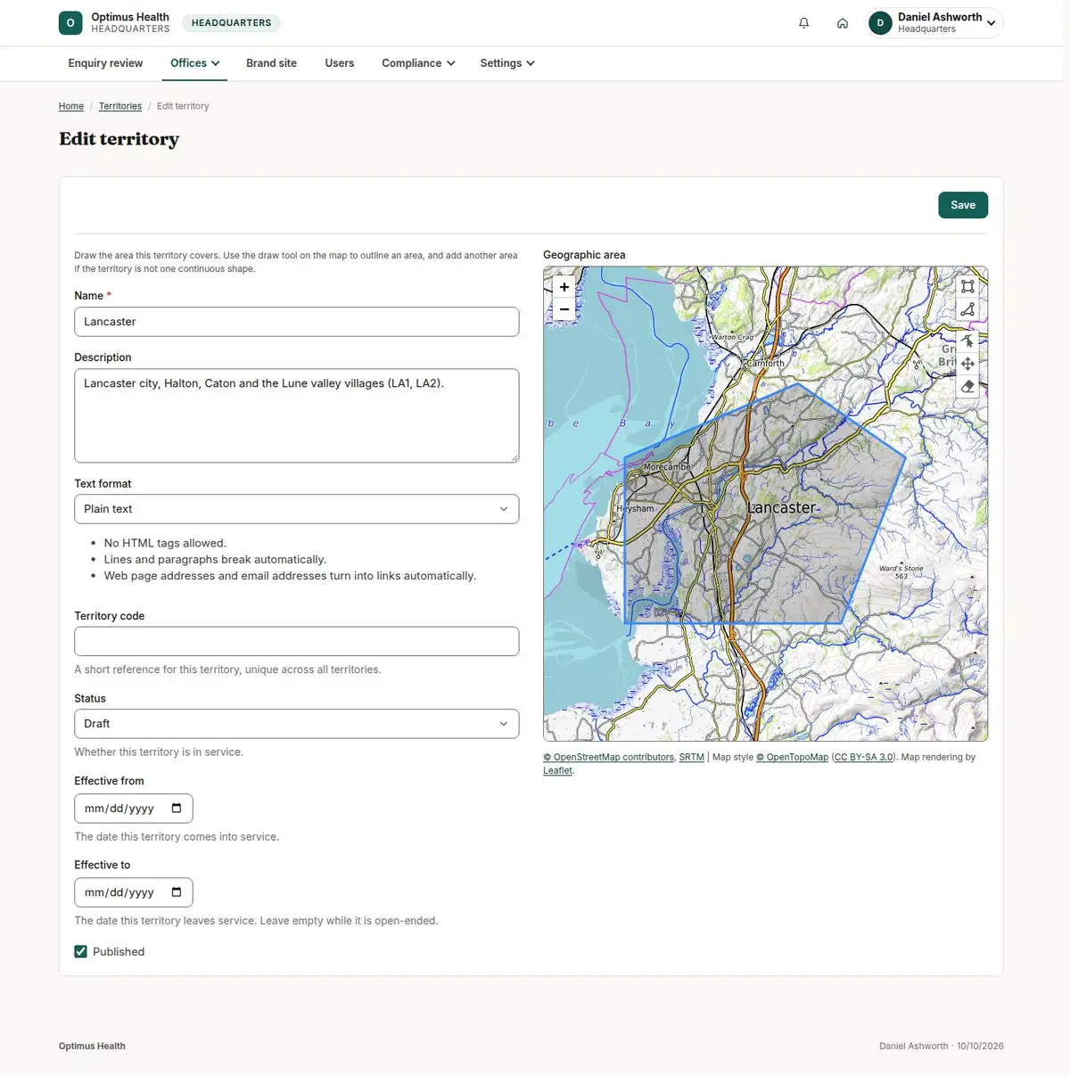Zoom in on the map
The height and width of the screenshot is (1076, 1070).
point(564,287)
